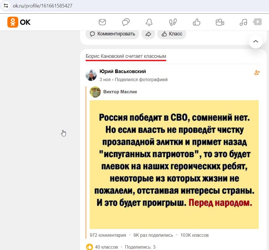Open discussions with the chat bubble icon
Viewport: 269px width, 250px height.
(126, 22)
